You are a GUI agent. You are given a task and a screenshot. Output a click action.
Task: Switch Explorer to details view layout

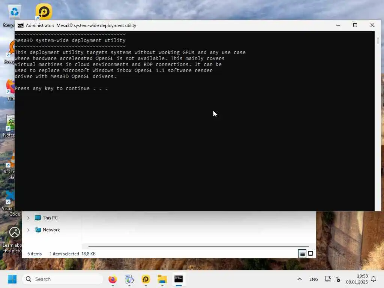click(x=302, y=254)
